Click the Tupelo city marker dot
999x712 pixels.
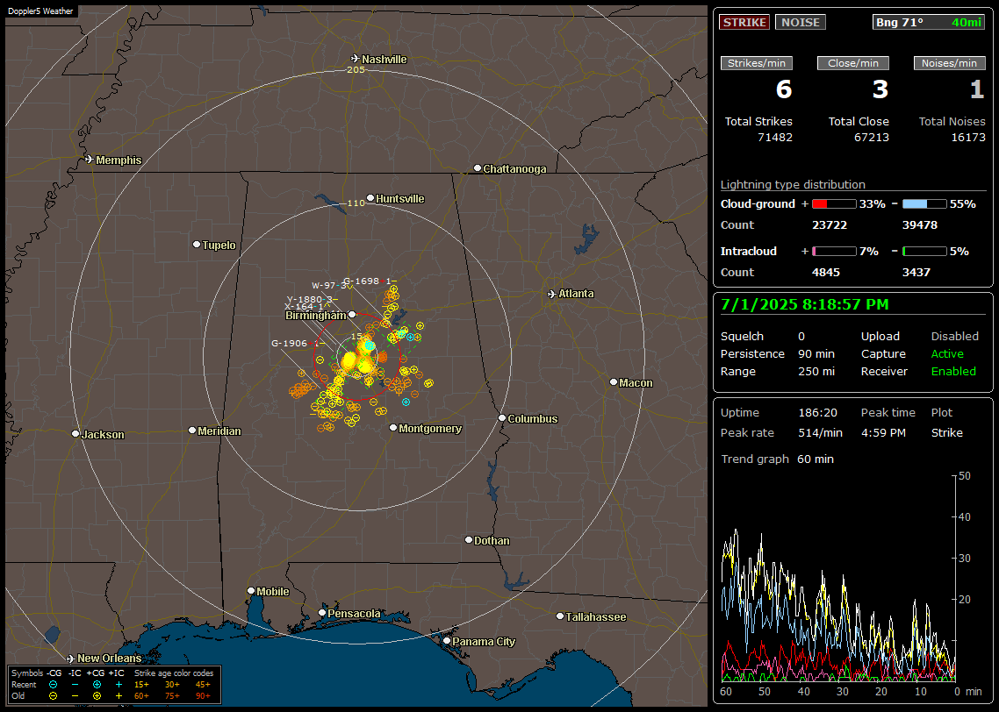197,245
